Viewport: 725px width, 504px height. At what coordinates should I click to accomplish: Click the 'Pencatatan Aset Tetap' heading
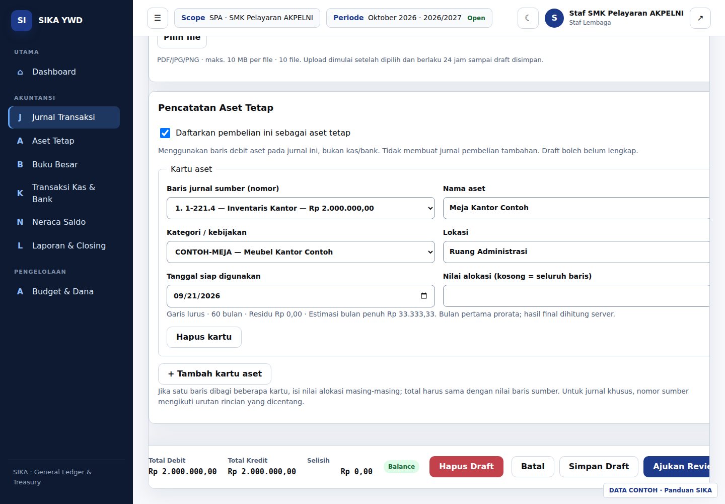point(215,108)
